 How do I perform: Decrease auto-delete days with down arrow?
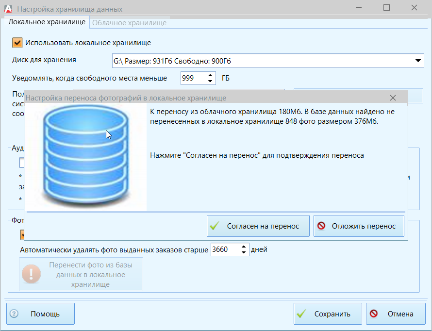[x=244, y=252]
